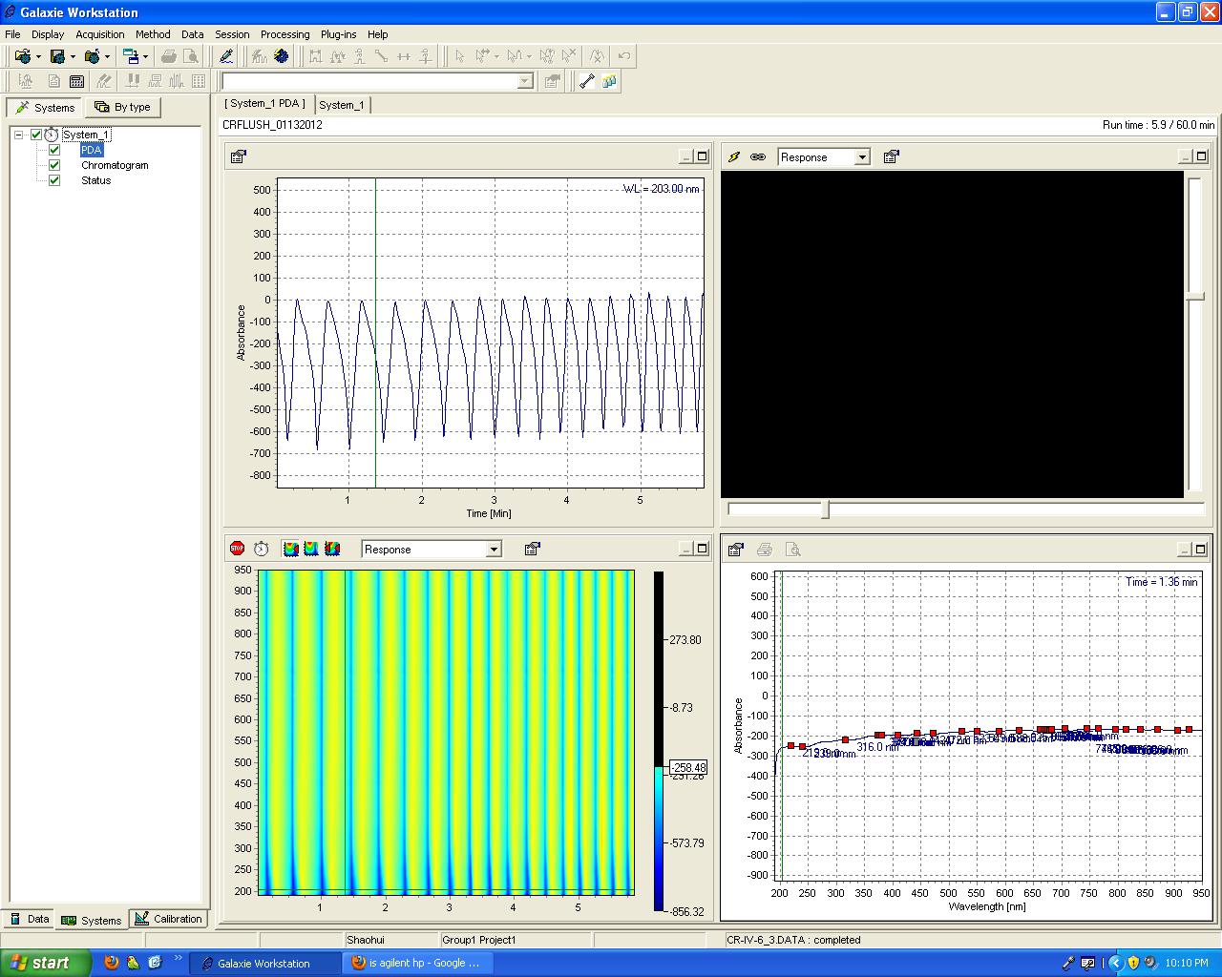Click the horizontal slider below 3D view
Screen dimensions: 1222x977
tap(826, 510)
